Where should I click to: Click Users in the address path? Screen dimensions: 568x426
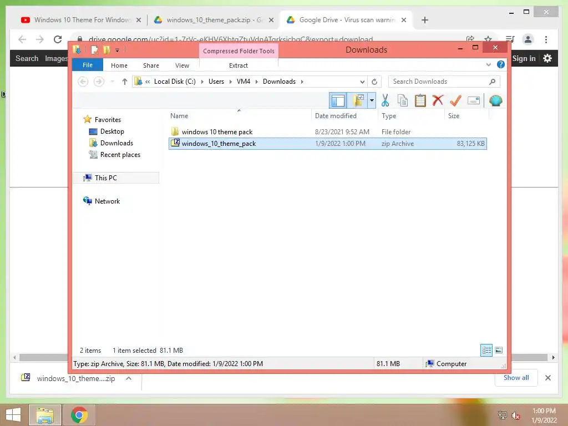216,82
